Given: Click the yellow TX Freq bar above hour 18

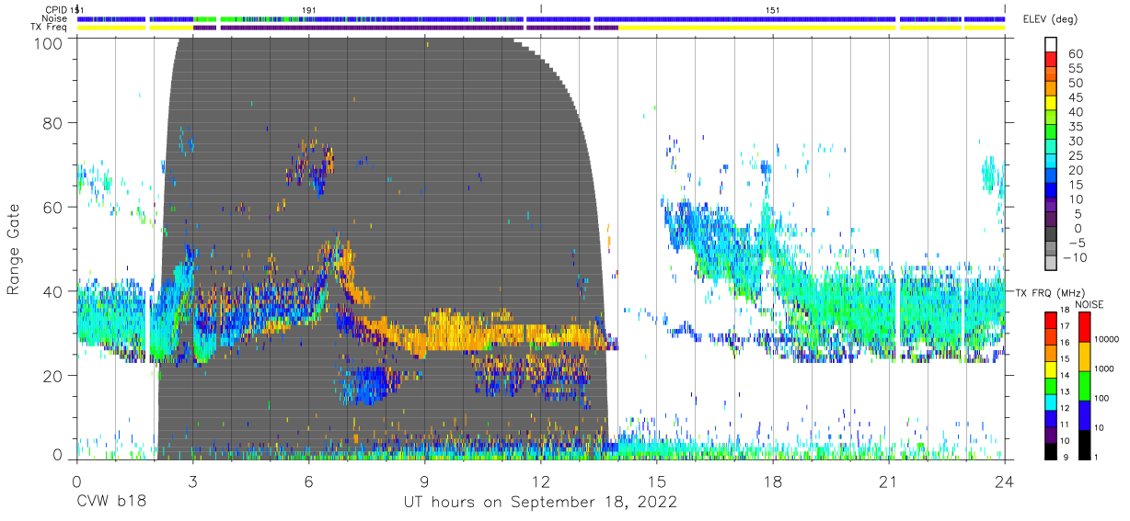Looking at the screenshot, I should pos(756,28).
